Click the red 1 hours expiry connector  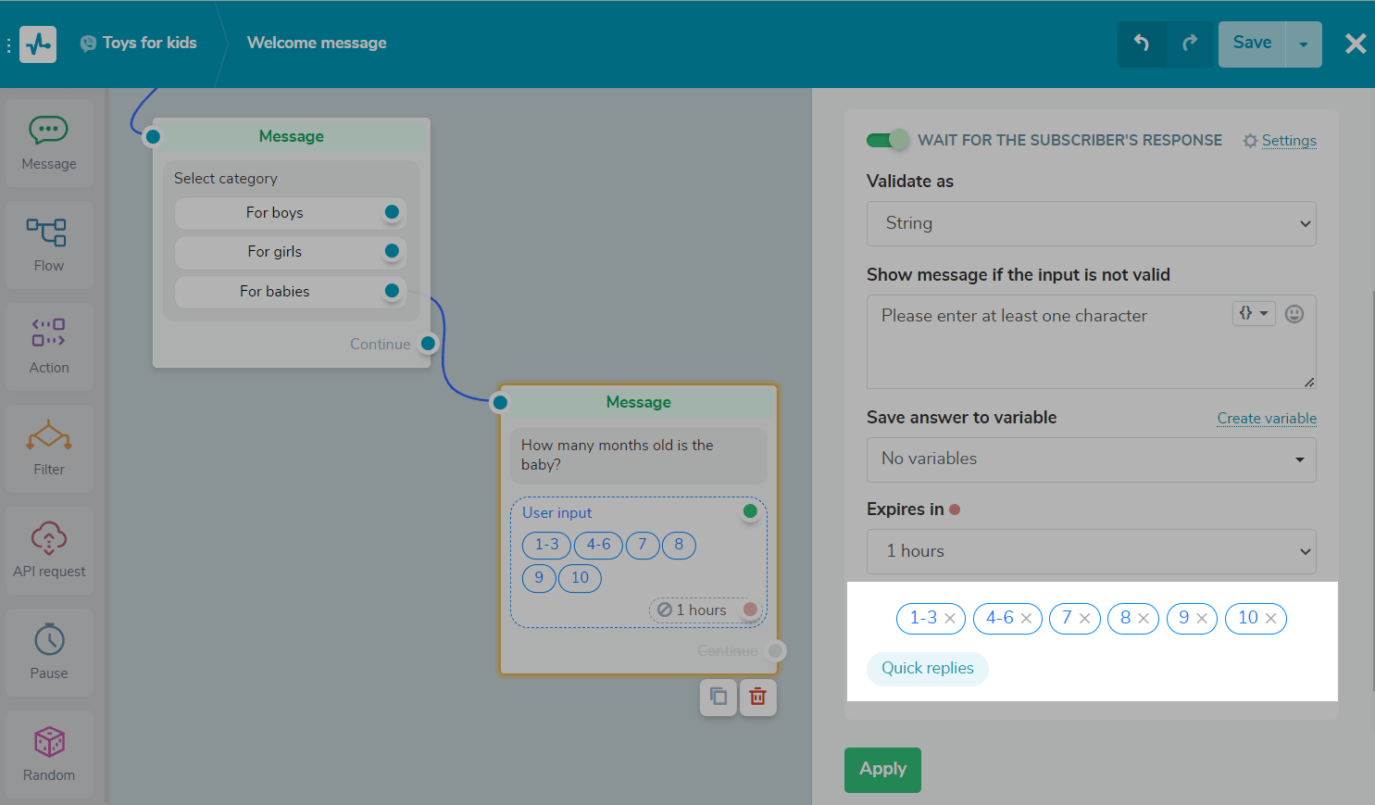click(750, 610)
